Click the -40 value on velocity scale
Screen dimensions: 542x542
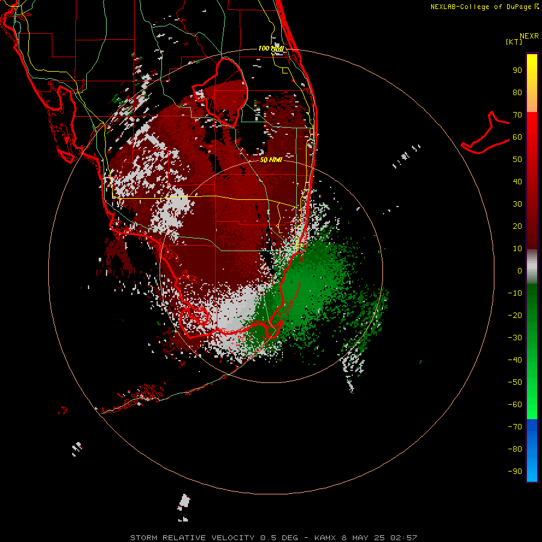515,360
